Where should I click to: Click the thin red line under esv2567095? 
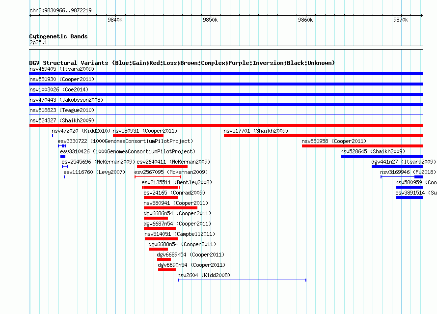(x=158, y=177)
